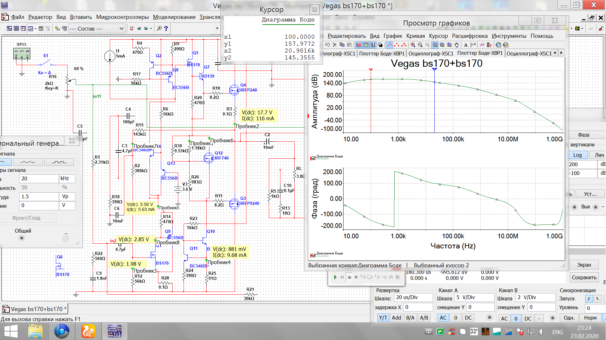Click show points-only curve style icon
606x340 pixels.
tap(397, 45)
